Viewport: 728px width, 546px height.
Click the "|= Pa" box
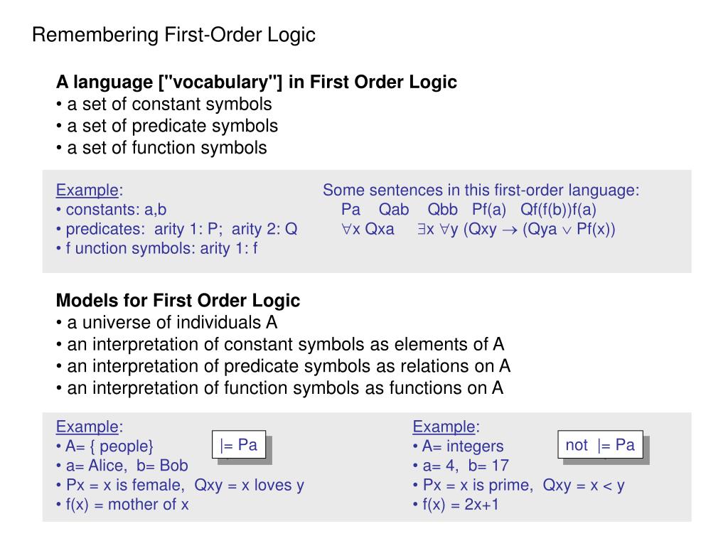click(239, 445)
